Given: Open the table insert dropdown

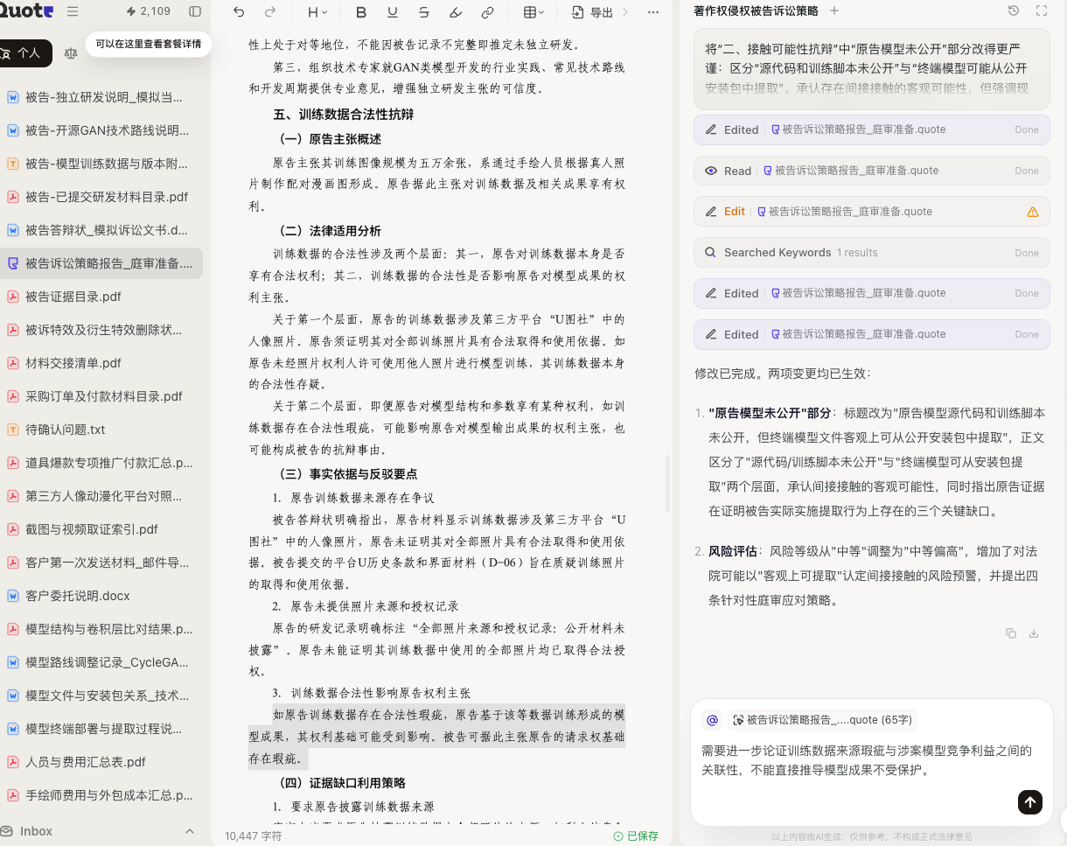Looking at the screenshot, I should [533, 12].
